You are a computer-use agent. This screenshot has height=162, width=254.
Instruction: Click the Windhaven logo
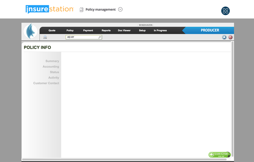[x=30, y=31]
